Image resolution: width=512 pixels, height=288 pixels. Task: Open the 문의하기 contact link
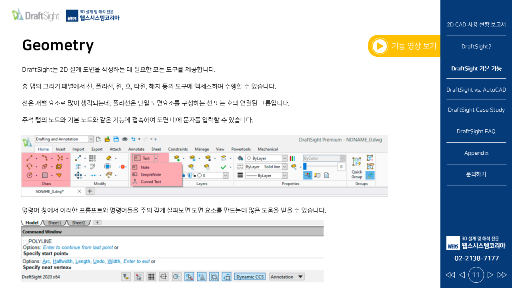(476, 174)
